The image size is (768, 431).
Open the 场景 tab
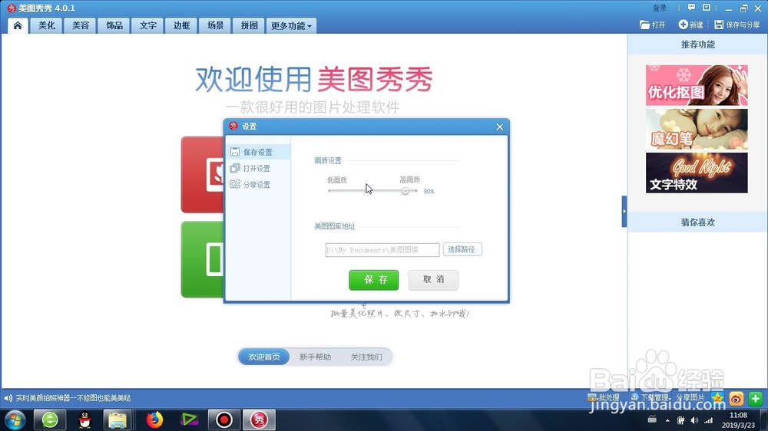pyautogui.click(x=216, y=25)
